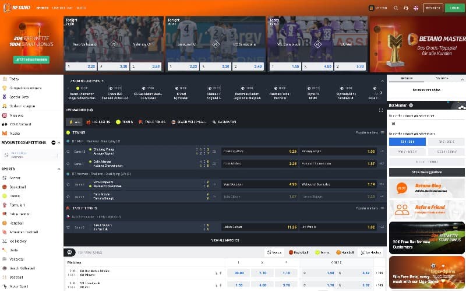The image size is (466, 291).
Task: Expand more markets for Chukang Wang match
Action: click(x=382, y=152)
